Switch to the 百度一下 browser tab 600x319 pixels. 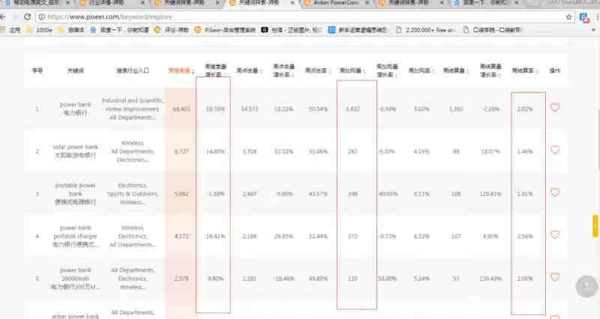pyautogui.click(x=484, y=3)
